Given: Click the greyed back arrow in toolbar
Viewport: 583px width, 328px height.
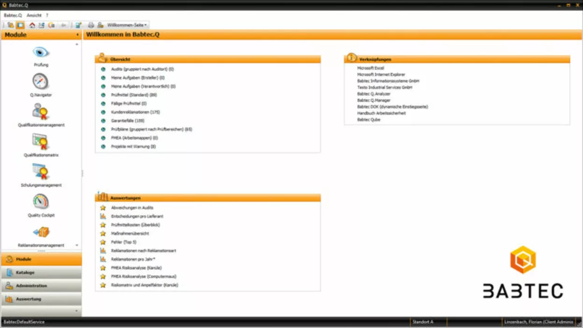Looking at the screenshot, I should [64, 25].
